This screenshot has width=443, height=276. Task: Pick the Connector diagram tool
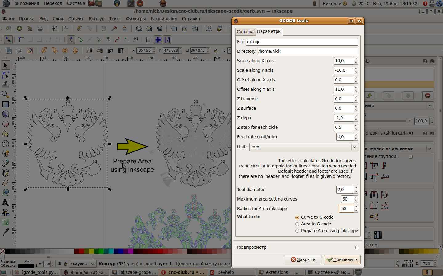[x=6, y=212]
